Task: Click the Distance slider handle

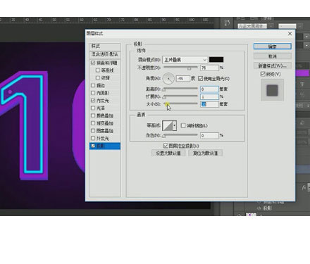Action: 164,89
